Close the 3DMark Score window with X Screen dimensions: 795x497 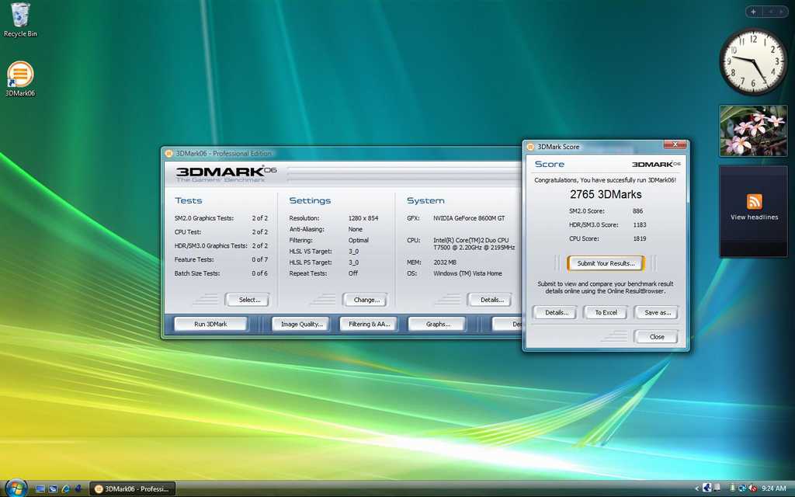pos(675,145)
